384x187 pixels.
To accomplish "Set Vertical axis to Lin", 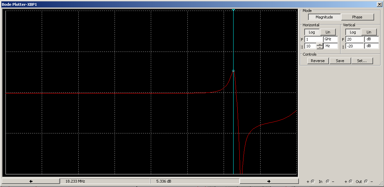I will coord(369,32).
